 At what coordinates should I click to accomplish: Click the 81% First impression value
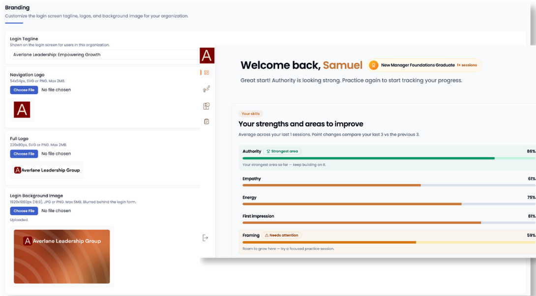(532, 216)
